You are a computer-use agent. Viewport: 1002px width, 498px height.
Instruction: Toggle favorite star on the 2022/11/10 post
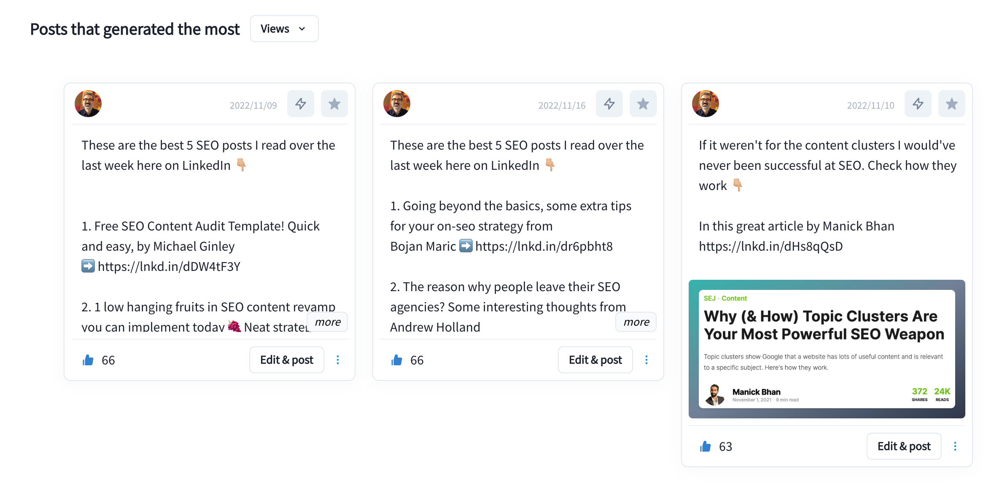[x=952, y=104]
